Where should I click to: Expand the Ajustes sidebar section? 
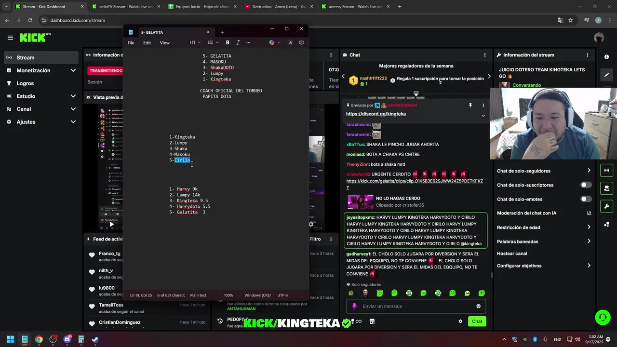73,122
